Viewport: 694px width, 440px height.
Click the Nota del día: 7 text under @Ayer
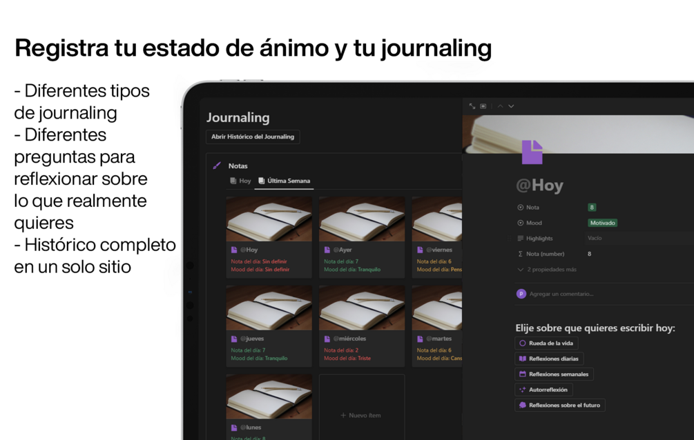[341, 261]
